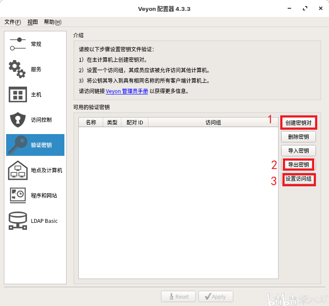
Task: Open the 地点及计算机 house icon
Action: point(18,170)
